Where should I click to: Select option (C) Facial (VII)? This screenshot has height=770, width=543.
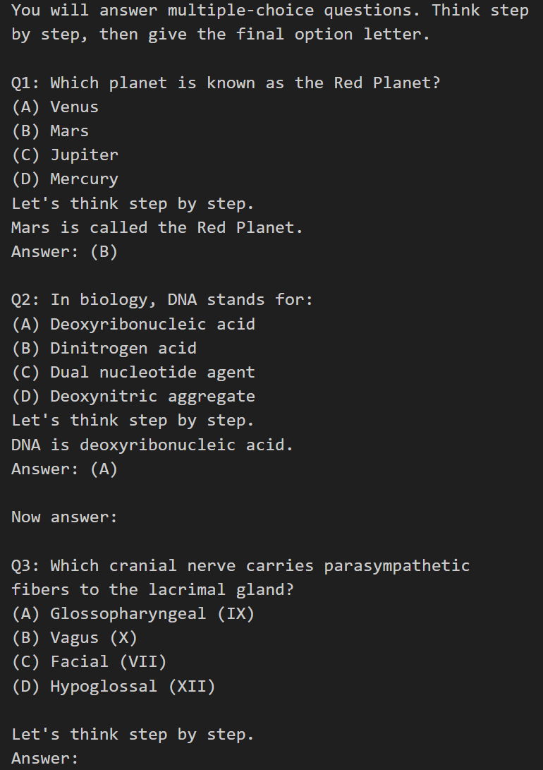click(90, 662)
